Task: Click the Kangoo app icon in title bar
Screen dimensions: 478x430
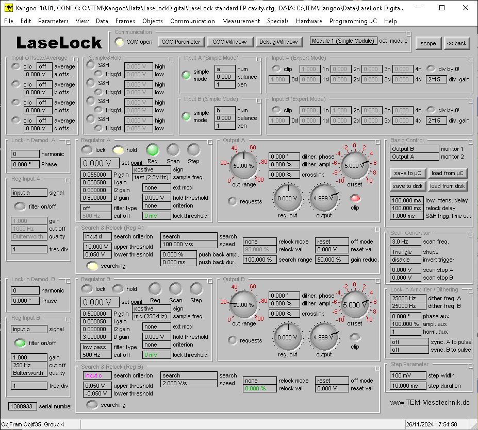Action: pyautogui.click(x=8, y=8)
